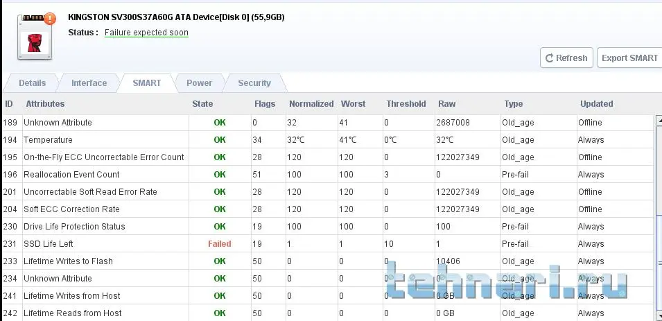Viewport: 662px width, 321px height.
Task: Click the orange warning badge on drive icon
Action: point(50,19)
